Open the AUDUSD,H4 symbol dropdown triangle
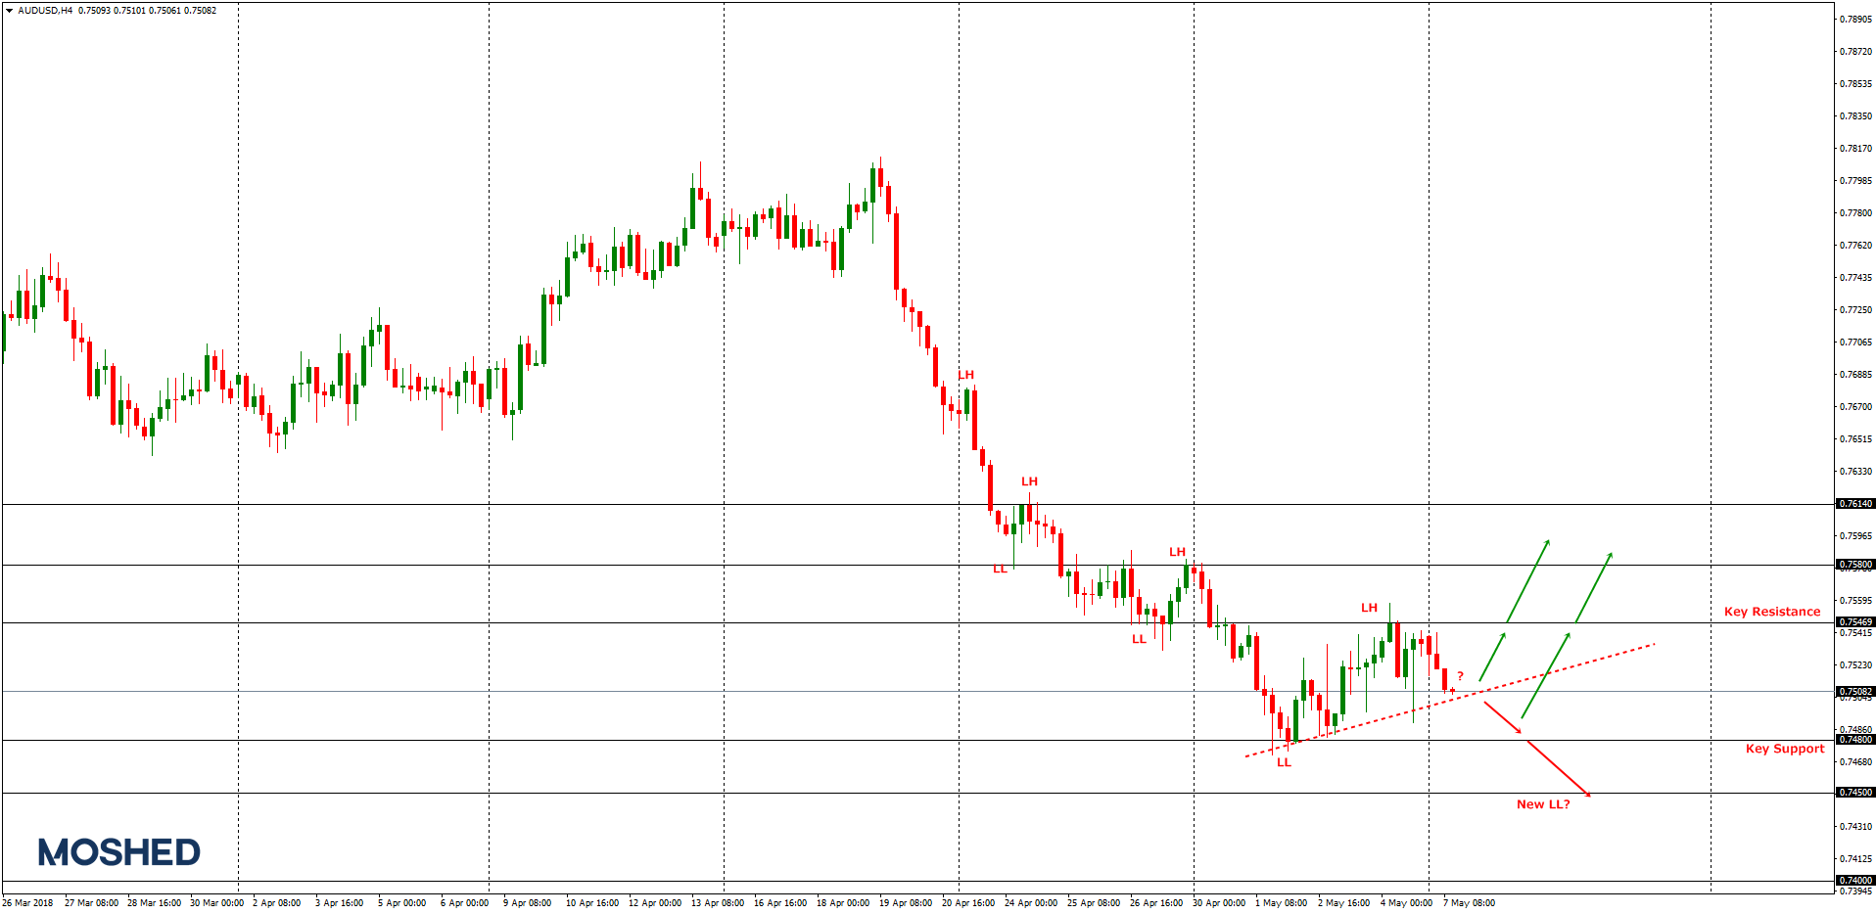The image size is (1876, 914). [x=8, y=11]
